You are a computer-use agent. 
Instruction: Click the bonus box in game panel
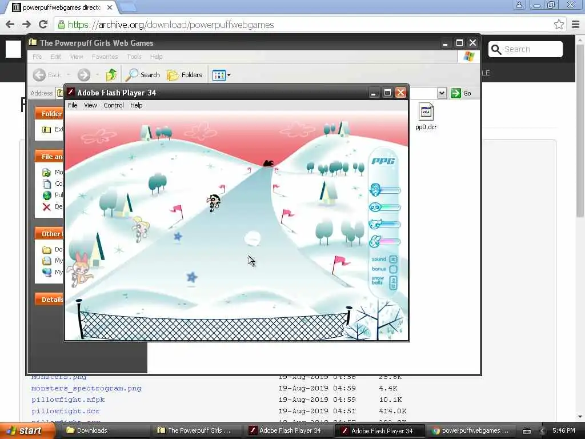[393, 269]
